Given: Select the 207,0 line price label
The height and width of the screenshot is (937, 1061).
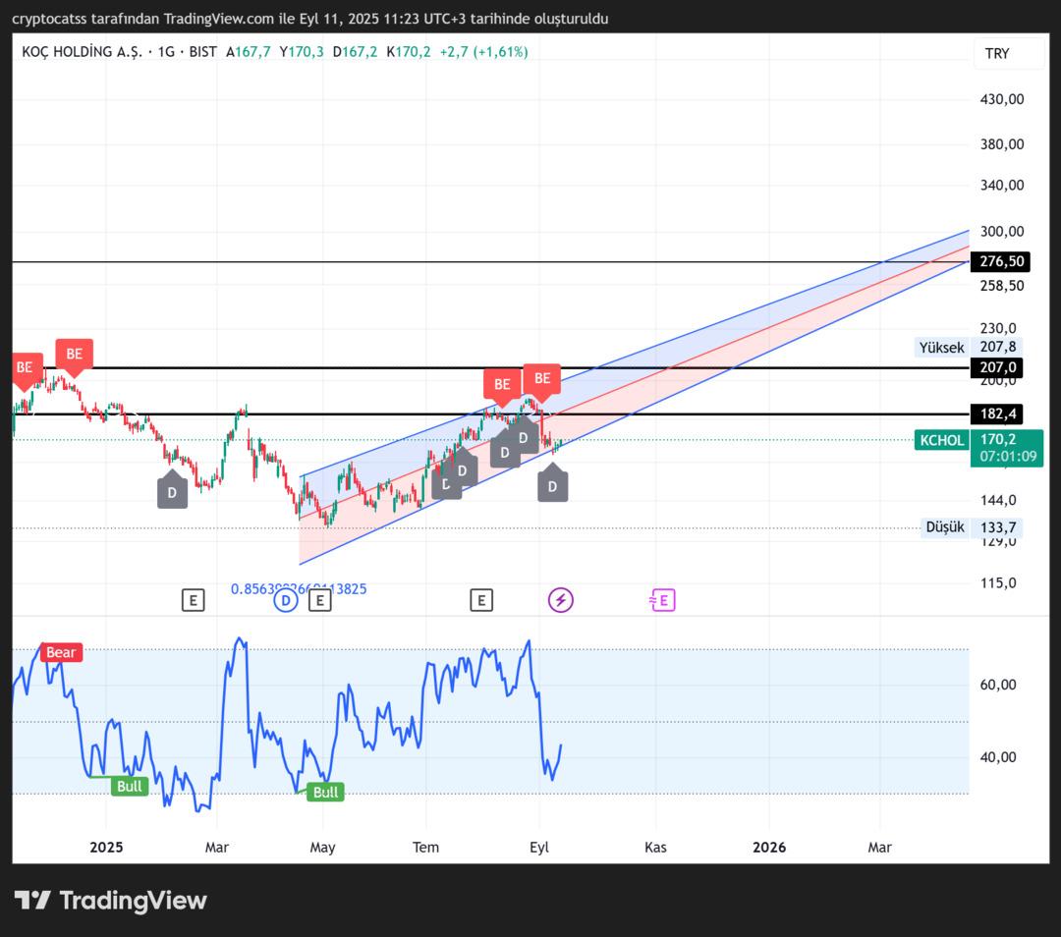Looking at the screenshot, I should [997, 368].
